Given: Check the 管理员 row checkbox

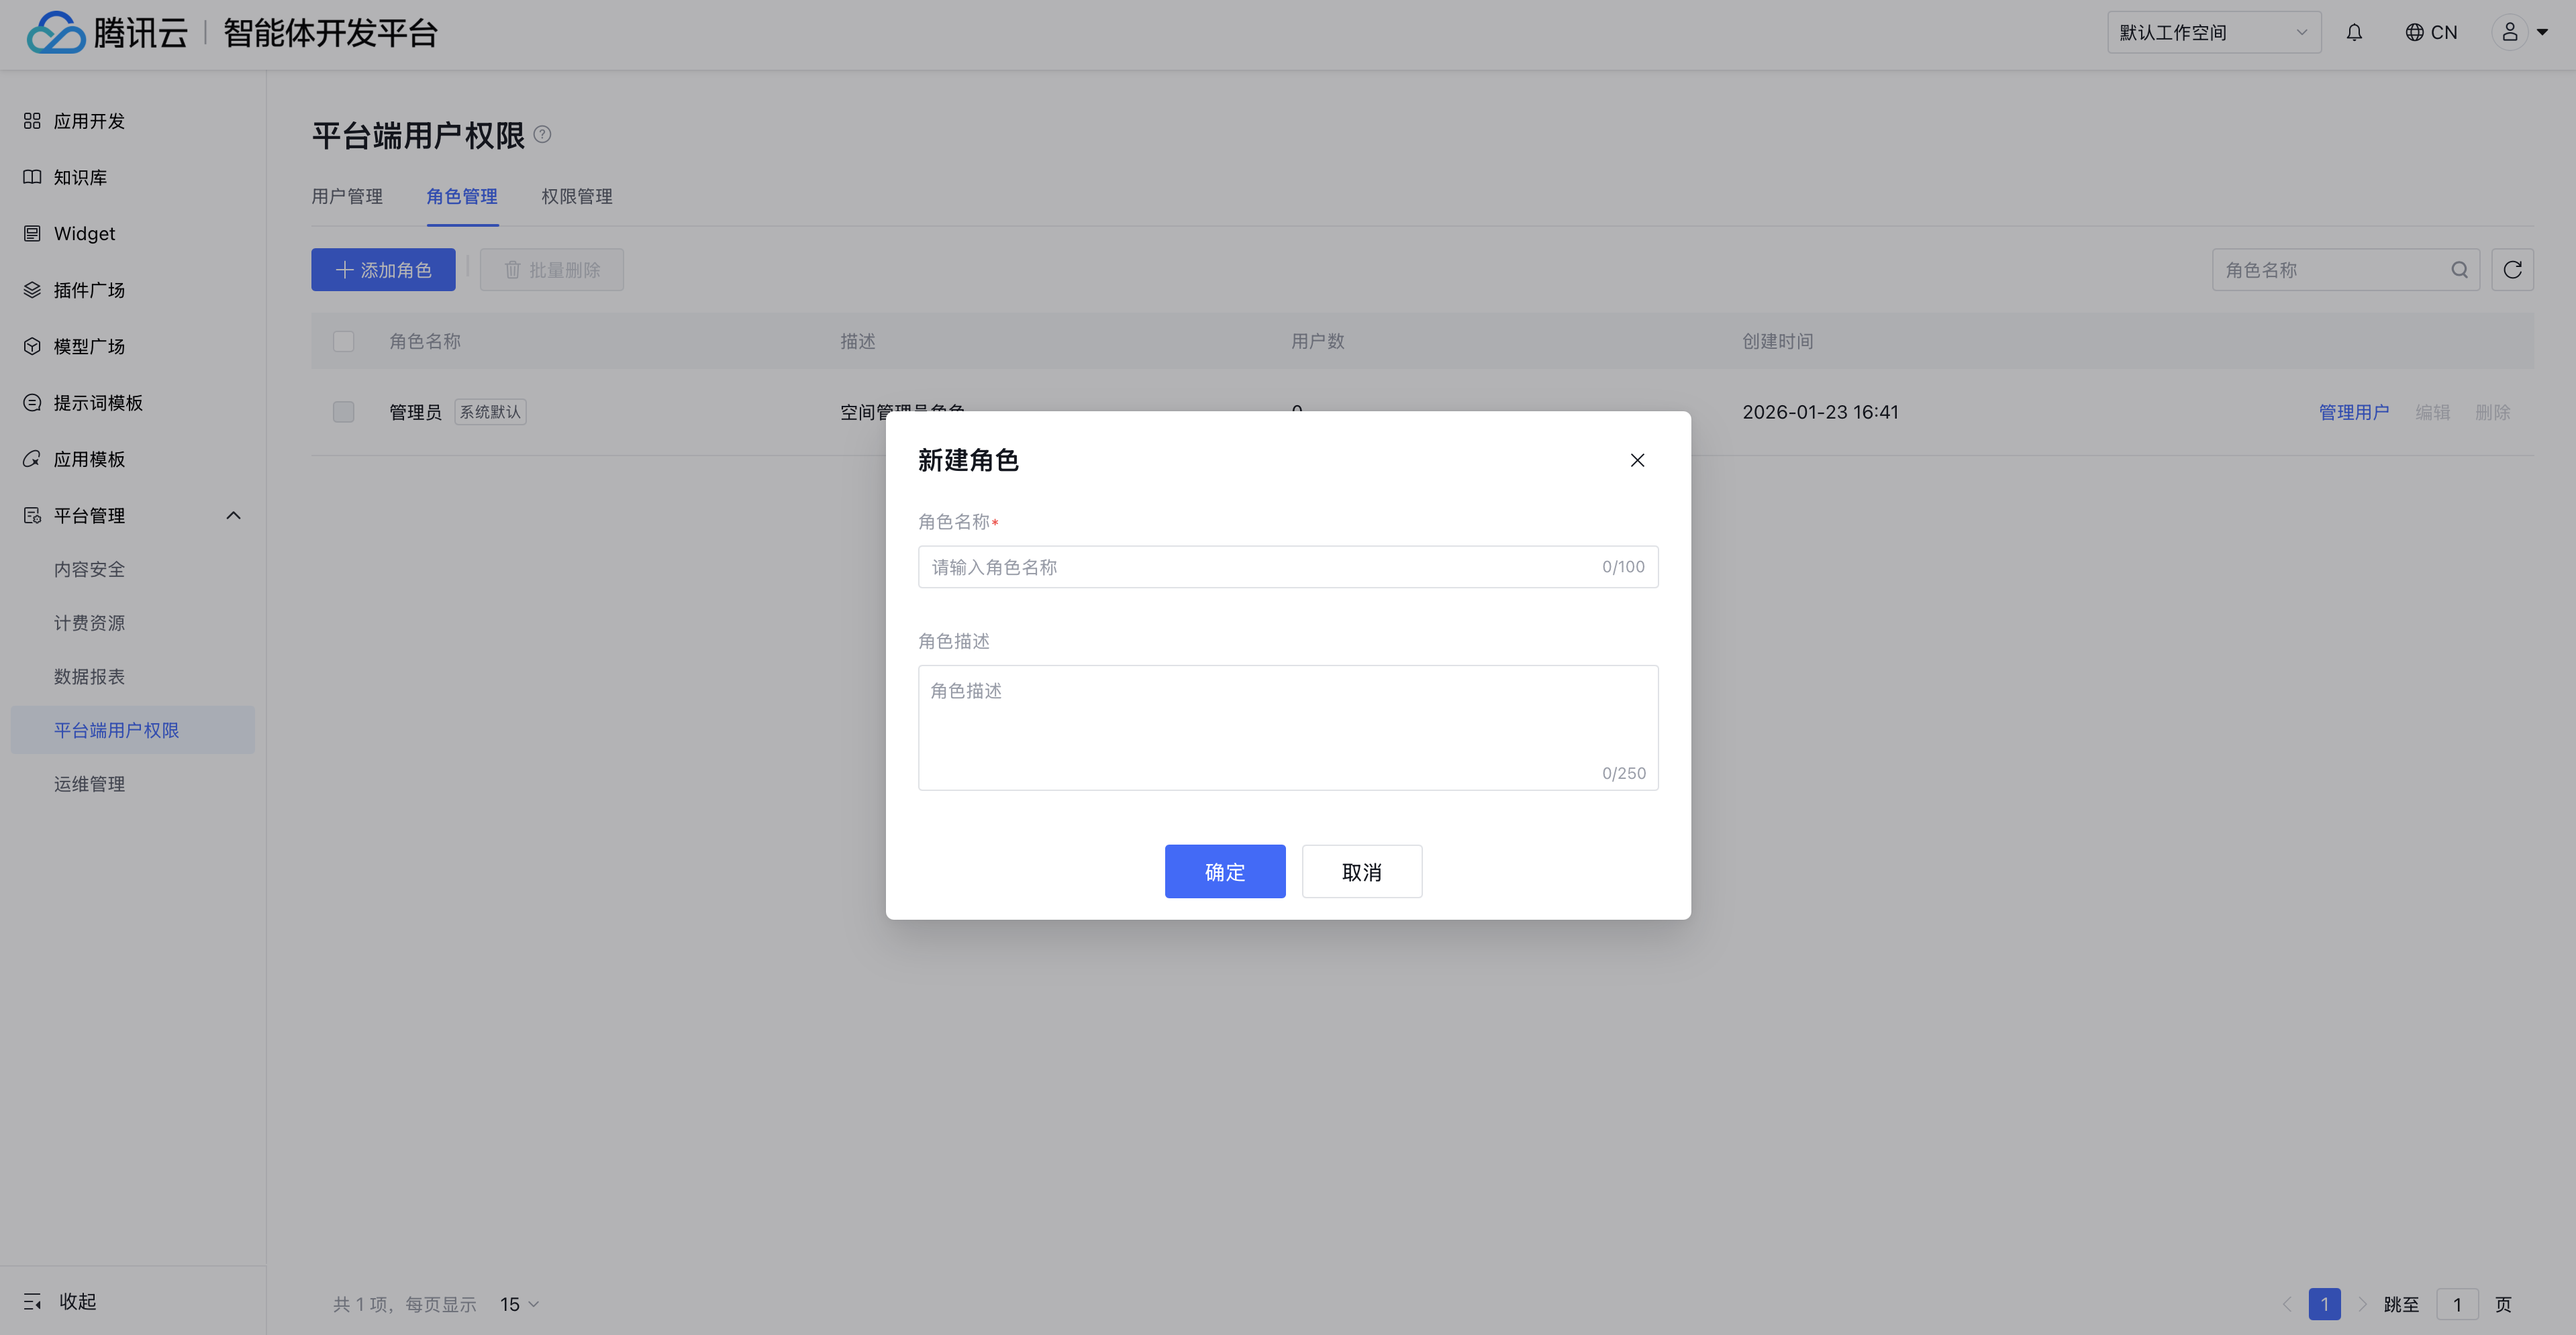Looking at the screenshot, I should (344, 412).
